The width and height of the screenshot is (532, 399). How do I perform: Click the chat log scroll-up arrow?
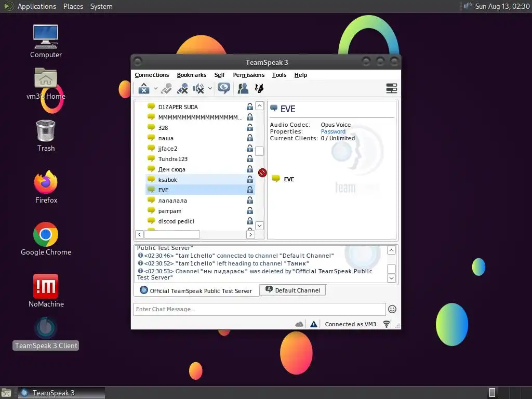(391, 250)
